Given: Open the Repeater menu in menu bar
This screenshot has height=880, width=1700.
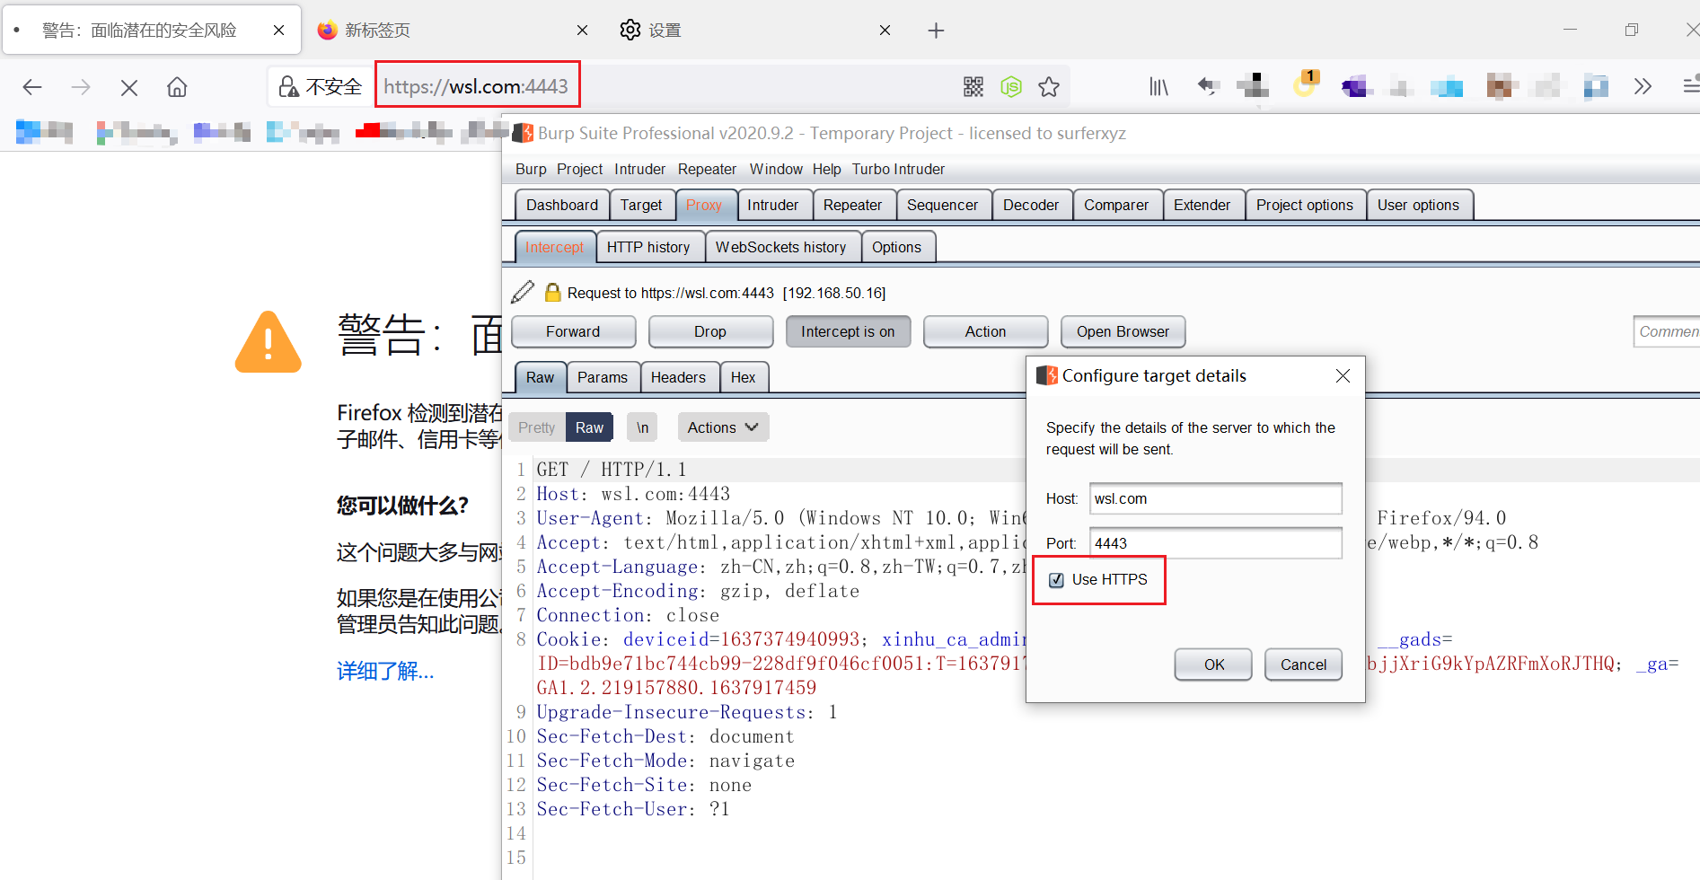Looking at the screenshot, I should click(707, 169).
